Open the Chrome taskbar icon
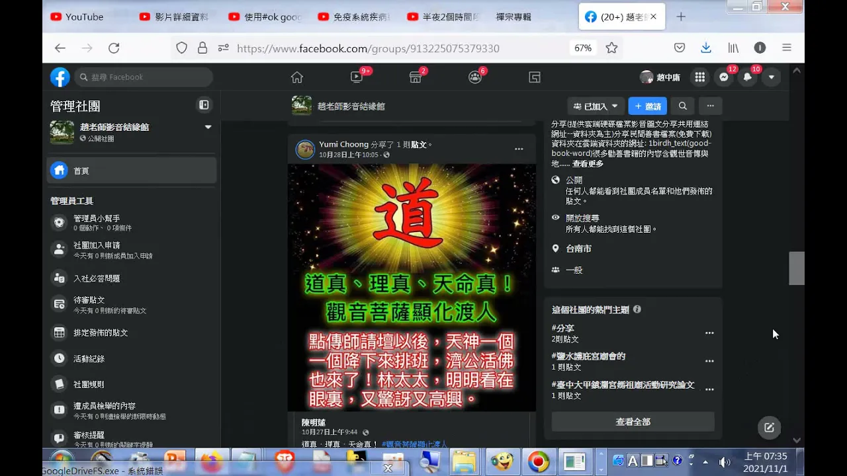847x476 pixels. pyautogui.click(x=538, y=461)
